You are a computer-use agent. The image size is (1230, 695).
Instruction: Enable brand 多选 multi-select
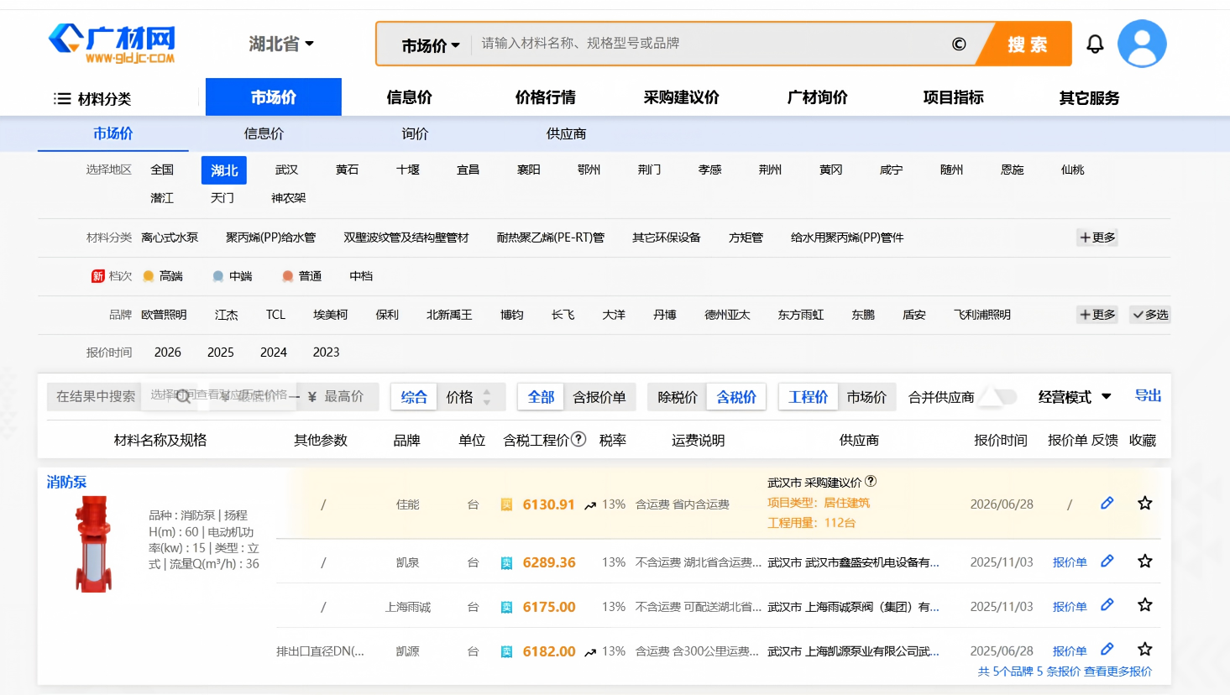(x=1150, y=315)
